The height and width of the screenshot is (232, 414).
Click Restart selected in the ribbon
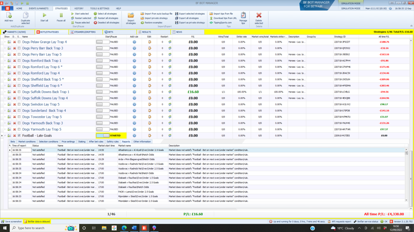point(81,18)
